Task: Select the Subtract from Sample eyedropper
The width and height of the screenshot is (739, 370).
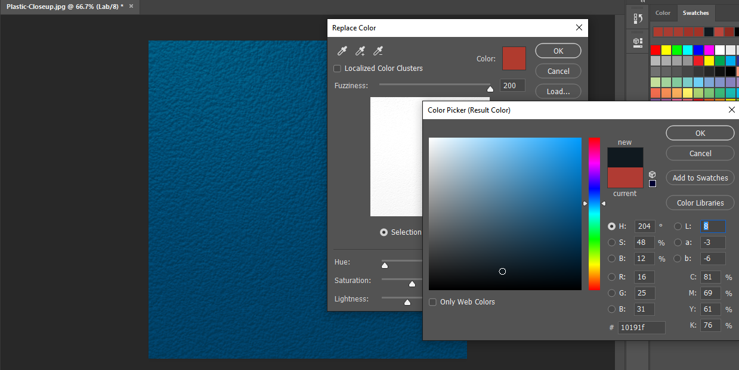Action: [378, 51]
